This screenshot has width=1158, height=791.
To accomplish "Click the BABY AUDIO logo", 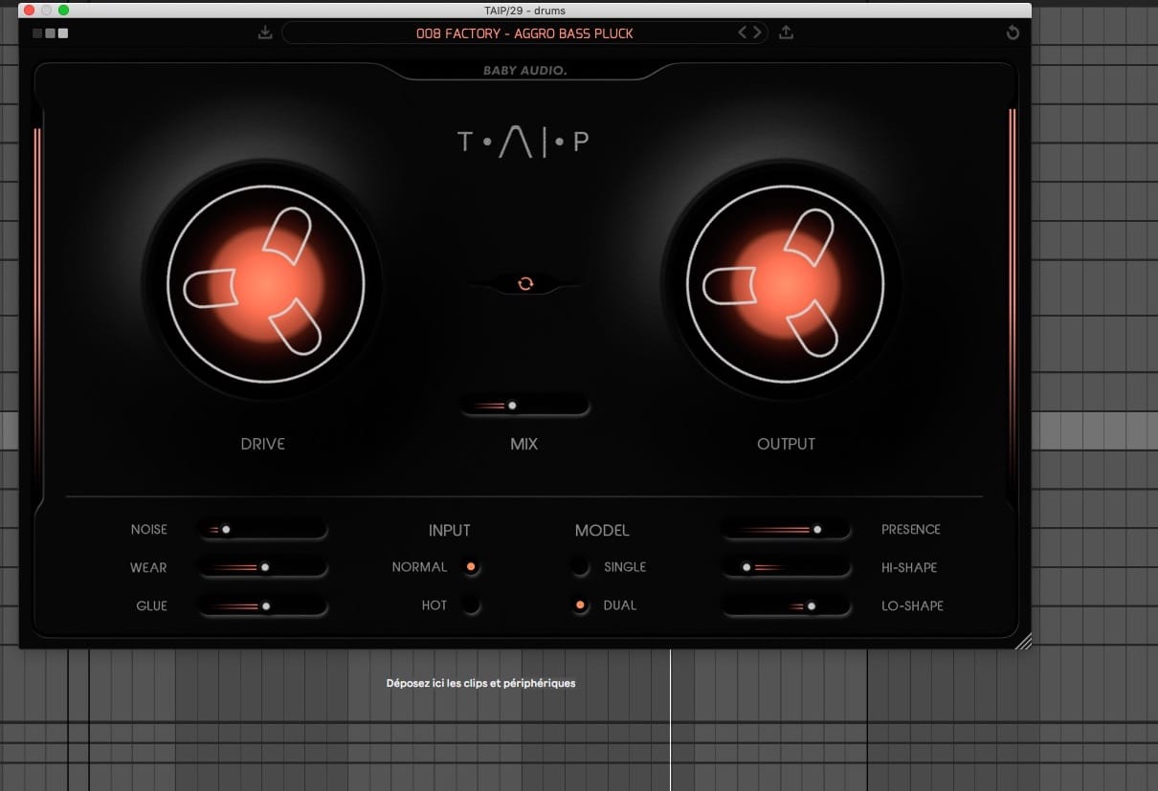I will point(524,72).
